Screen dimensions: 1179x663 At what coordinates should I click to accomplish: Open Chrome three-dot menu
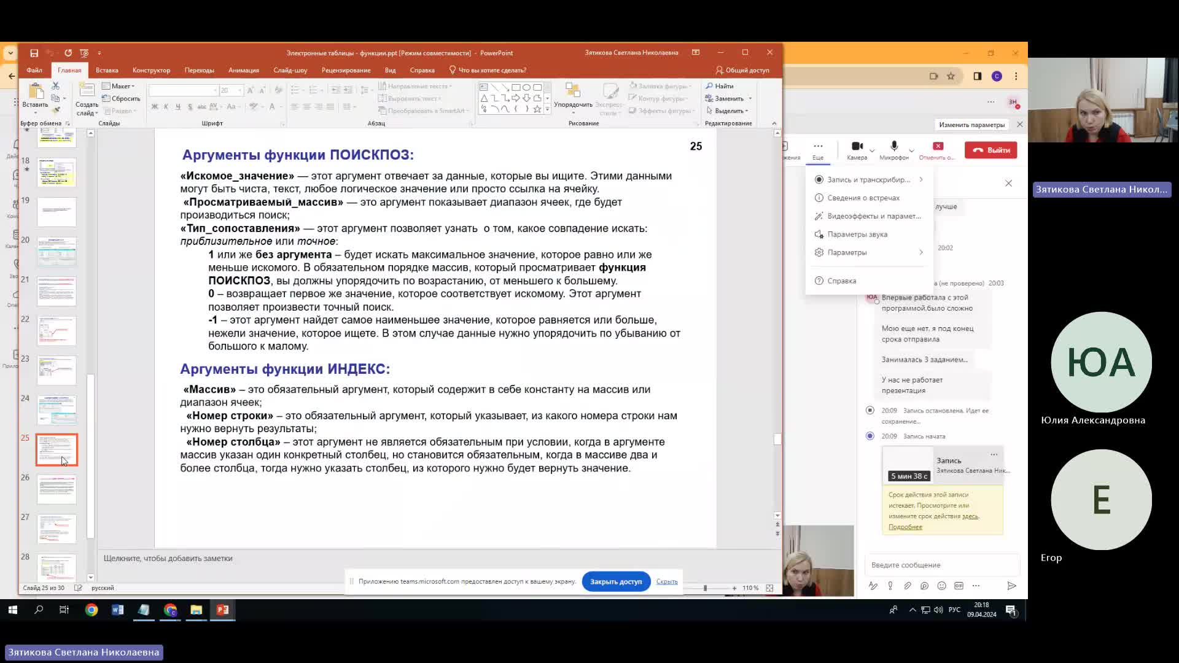click(x=1016, y=76)
